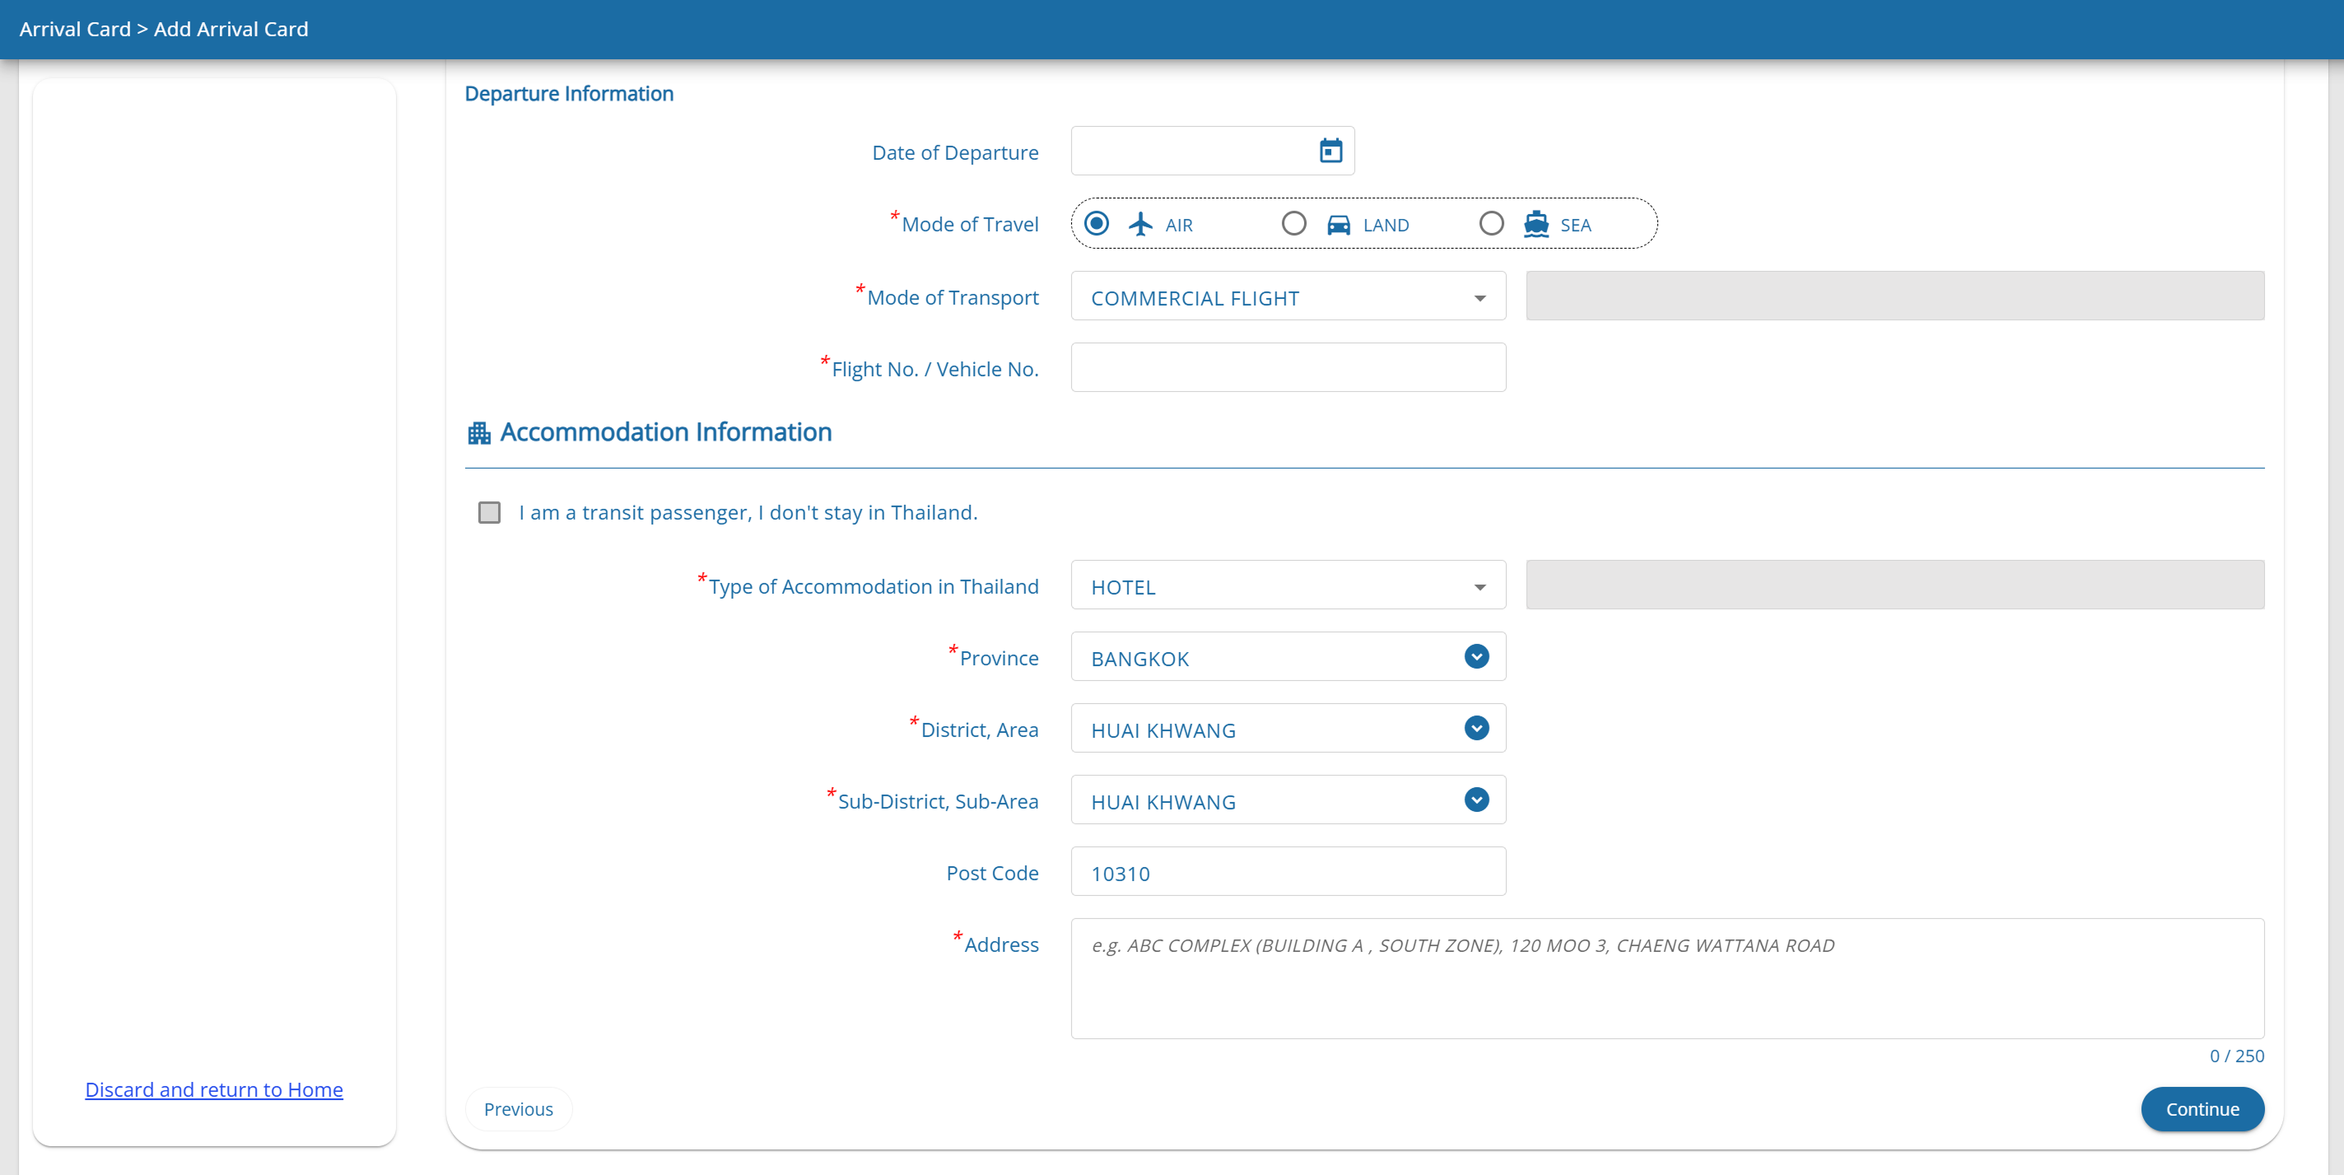
Task: Click the Province circular chevron icon
Action: [1476, 656]
